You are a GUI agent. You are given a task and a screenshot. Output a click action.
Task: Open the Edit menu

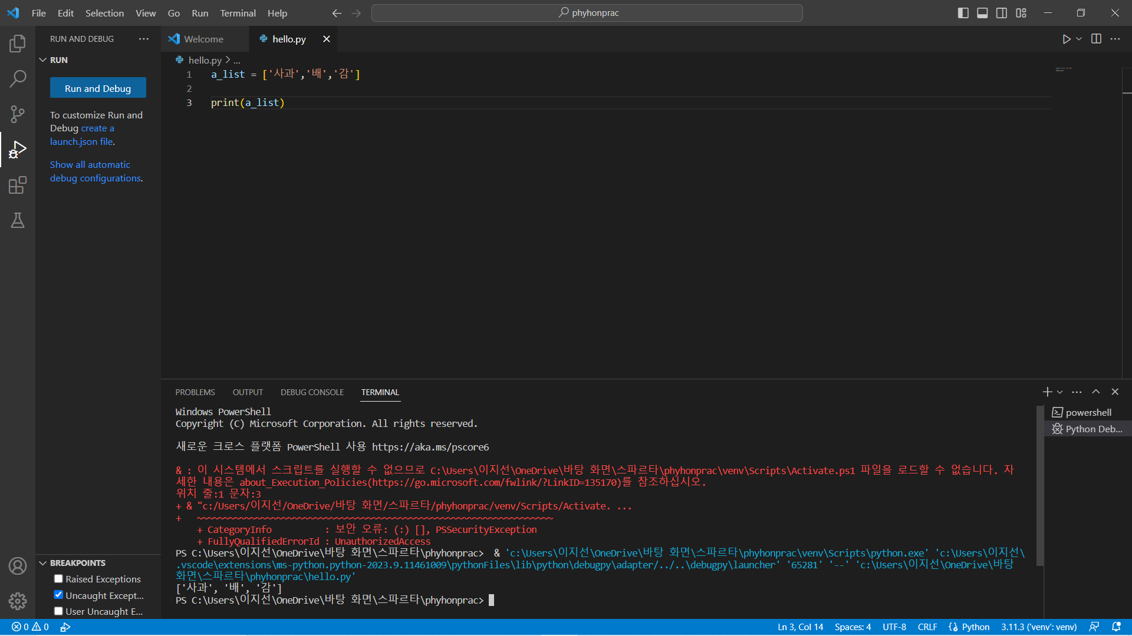65,13
